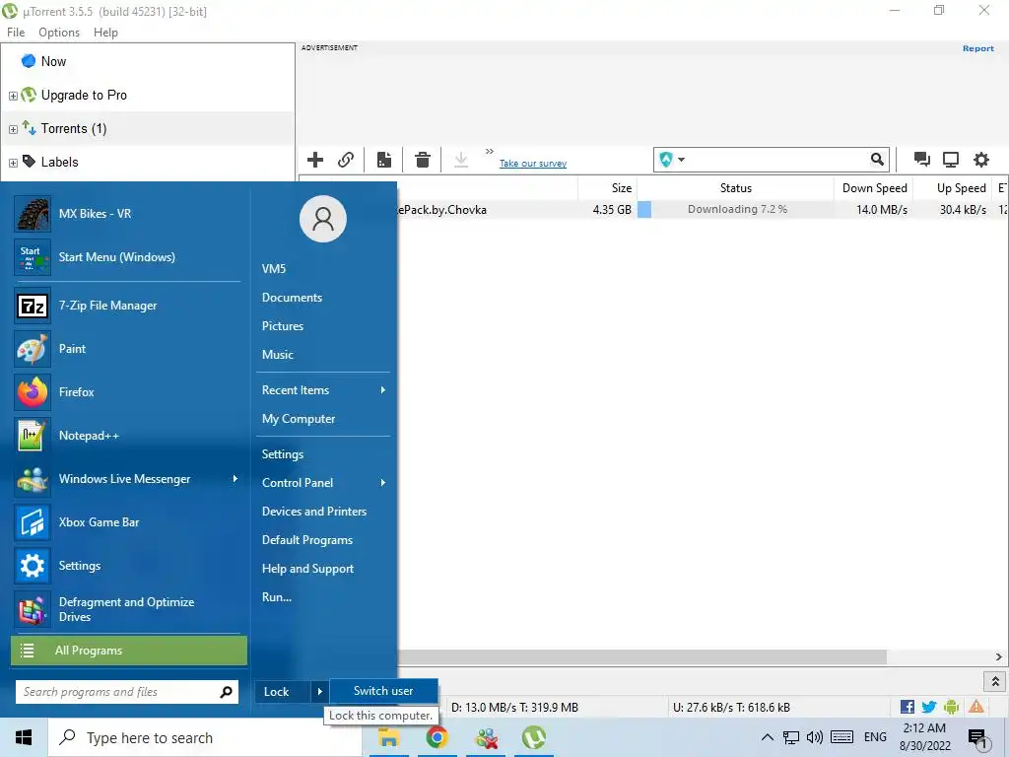
Task: Open uTorrent preferences gear icon
Action: click(980, 160)
